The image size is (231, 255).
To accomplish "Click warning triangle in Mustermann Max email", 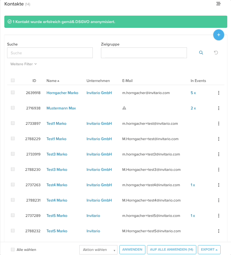I will click(x=124, y=108).
